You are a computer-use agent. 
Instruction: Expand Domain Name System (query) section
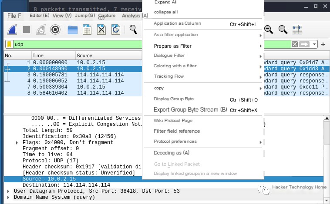click(8, 197)
